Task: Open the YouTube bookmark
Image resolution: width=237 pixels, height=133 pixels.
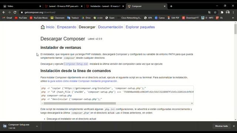Action: (x=21, y=18)
